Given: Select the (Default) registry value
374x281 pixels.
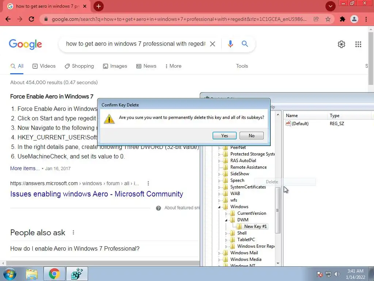Looking at the screenshot, I should click(x=297, y=124).
